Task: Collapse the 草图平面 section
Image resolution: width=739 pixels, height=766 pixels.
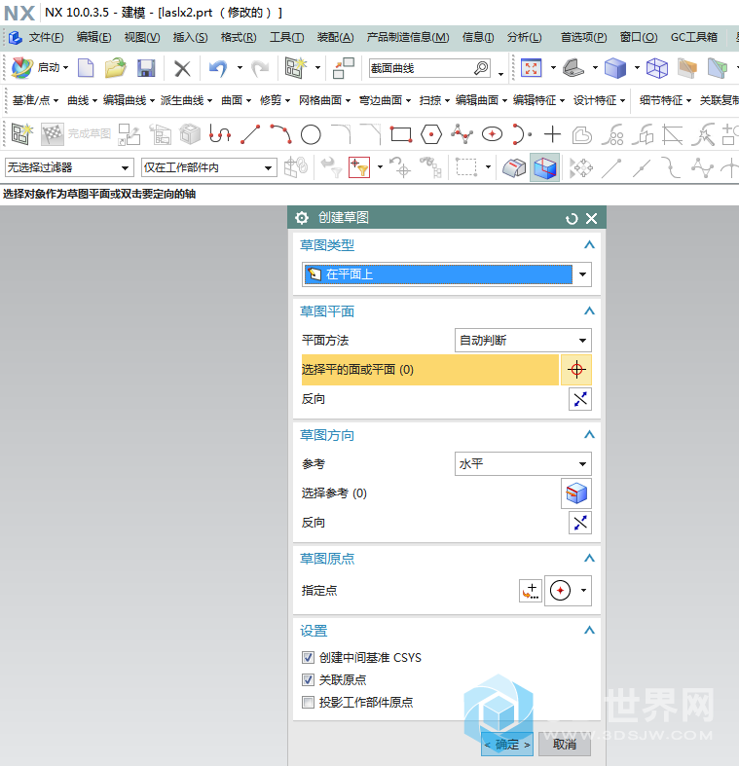Action: (x=589, y=311)
